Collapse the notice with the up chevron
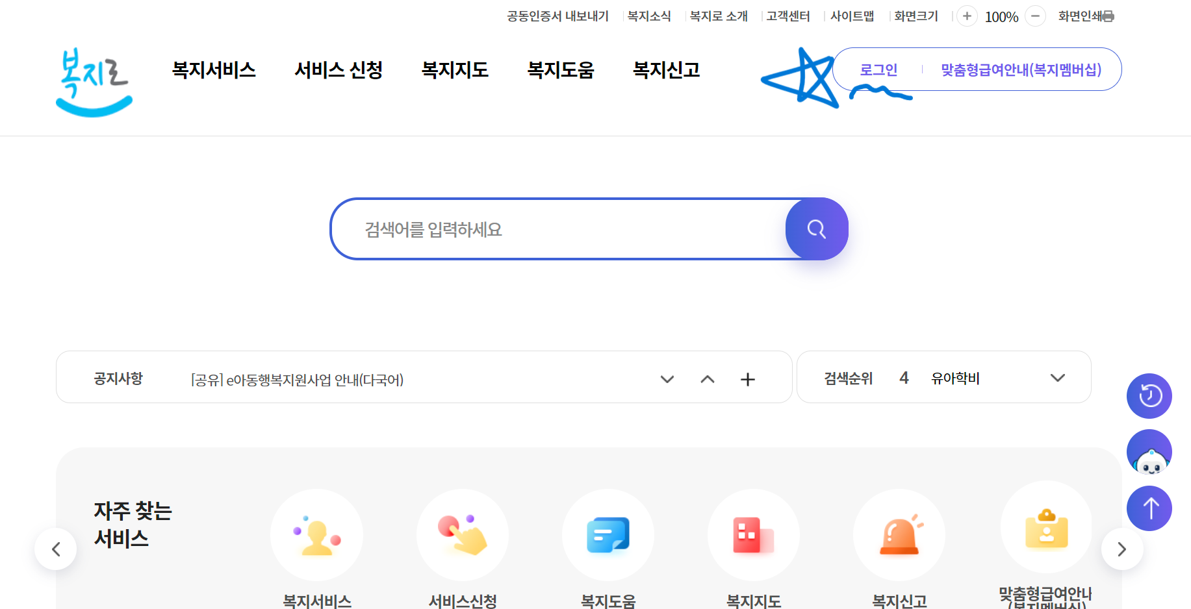 (707, 379)
